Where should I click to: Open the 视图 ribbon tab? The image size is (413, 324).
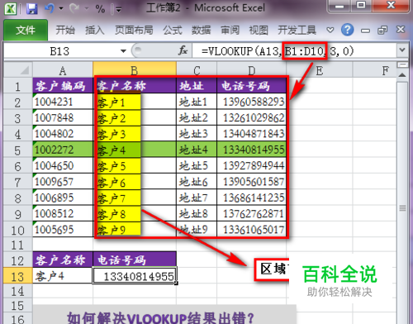pos(259,30)
